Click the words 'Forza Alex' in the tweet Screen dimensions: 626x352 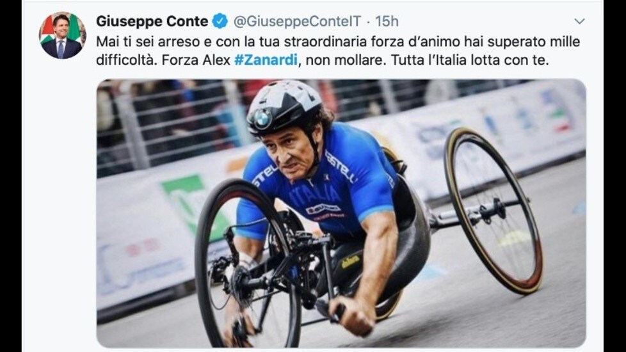[x=196, y=60]
